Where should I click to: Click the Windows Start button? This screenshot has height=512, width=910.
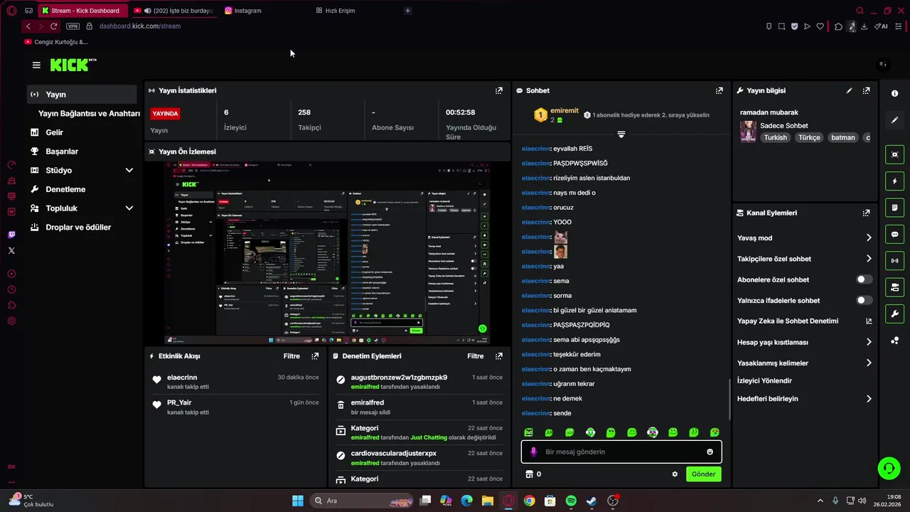[298, 501]
